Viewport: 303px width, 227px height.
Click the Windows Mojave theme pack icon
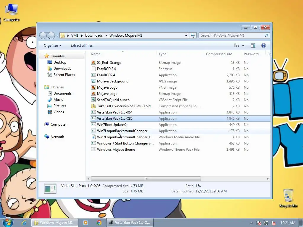pos(94,149)
